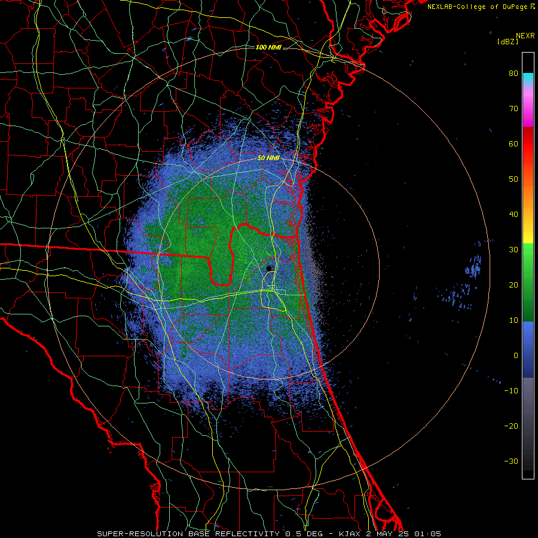Image resolution: width=538 pixels, height=538 pixels.
Task: Click the NEXR [dBZ] legend title
Action: tap(516, 38)
